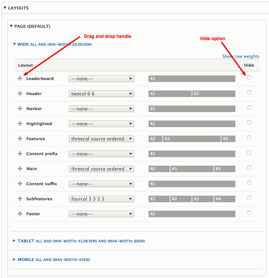Click the Features row drag icon

pos(20,139)
